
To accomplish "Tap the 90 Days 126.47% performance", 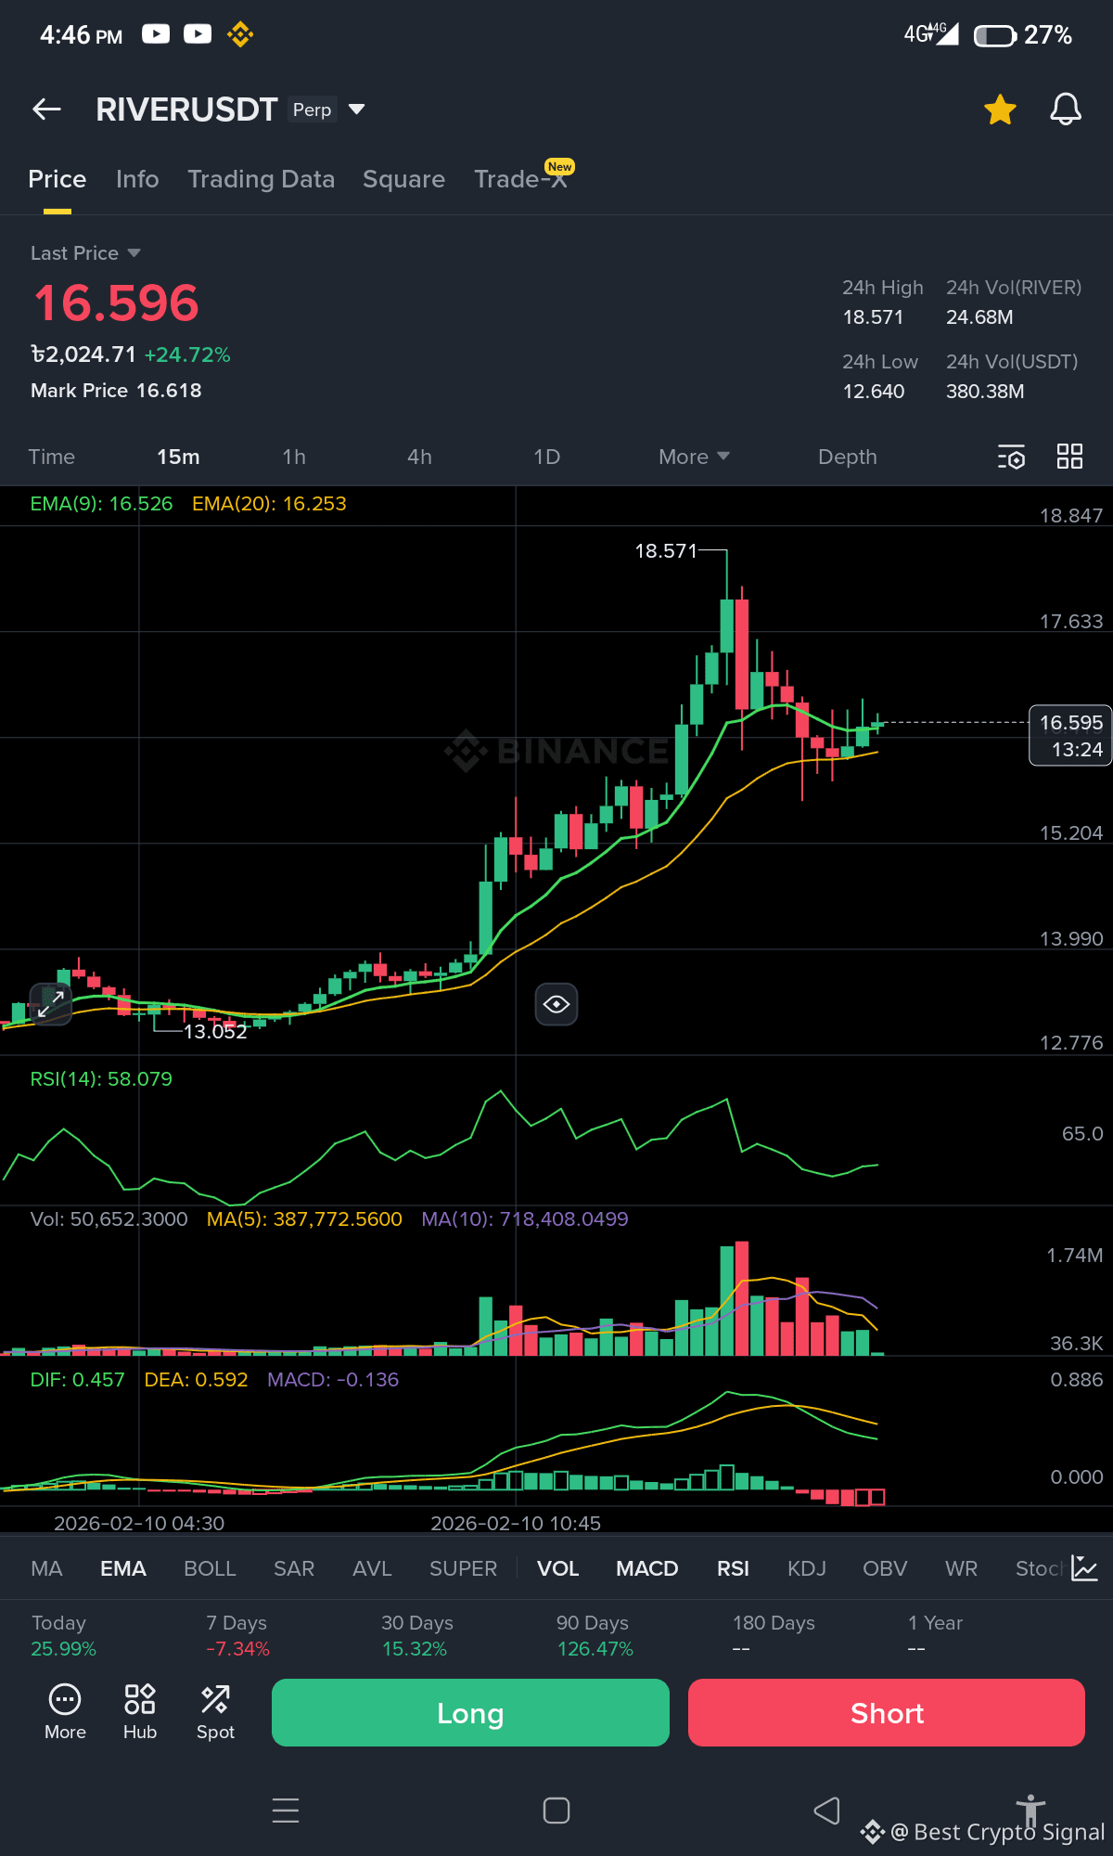I will pos(595,1635).
